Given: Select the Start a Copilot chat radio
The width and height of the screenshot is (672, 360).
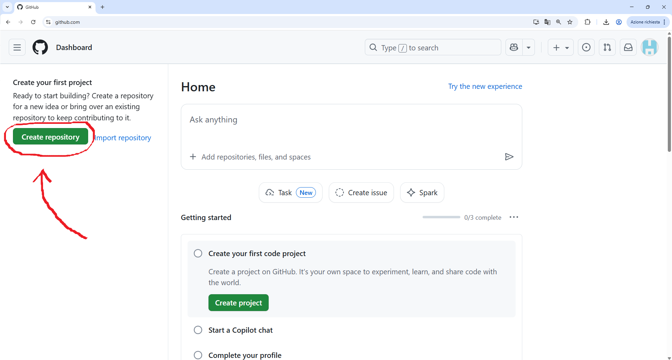Looking at the screenshot, I should [198, 330].
